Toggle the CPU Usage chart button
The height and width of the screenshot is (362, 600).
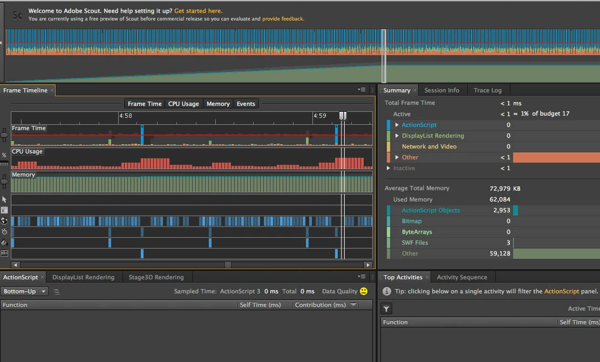pyautogui.click(x=183, y=104)
